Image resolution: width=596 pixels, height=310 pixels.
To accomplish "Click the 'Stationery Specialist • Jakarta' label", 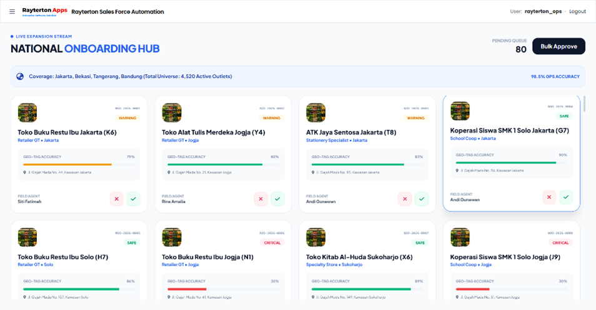I will point(337,140).
